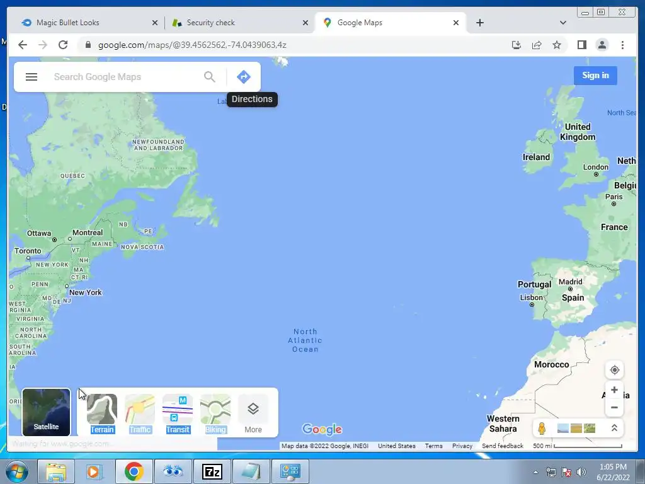This screenshot has width=645, height=484.
Task: Open the tab search dropdown chevron
Action: (562, 23)
